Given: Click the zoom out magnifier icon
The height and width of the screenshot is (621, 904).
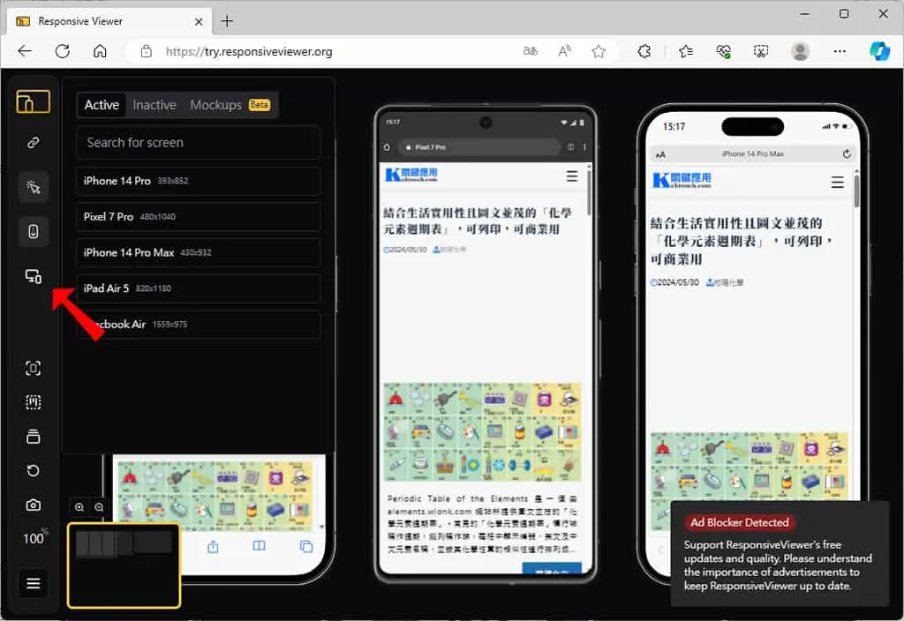Looking at the screenshot, I should [99, 507].
